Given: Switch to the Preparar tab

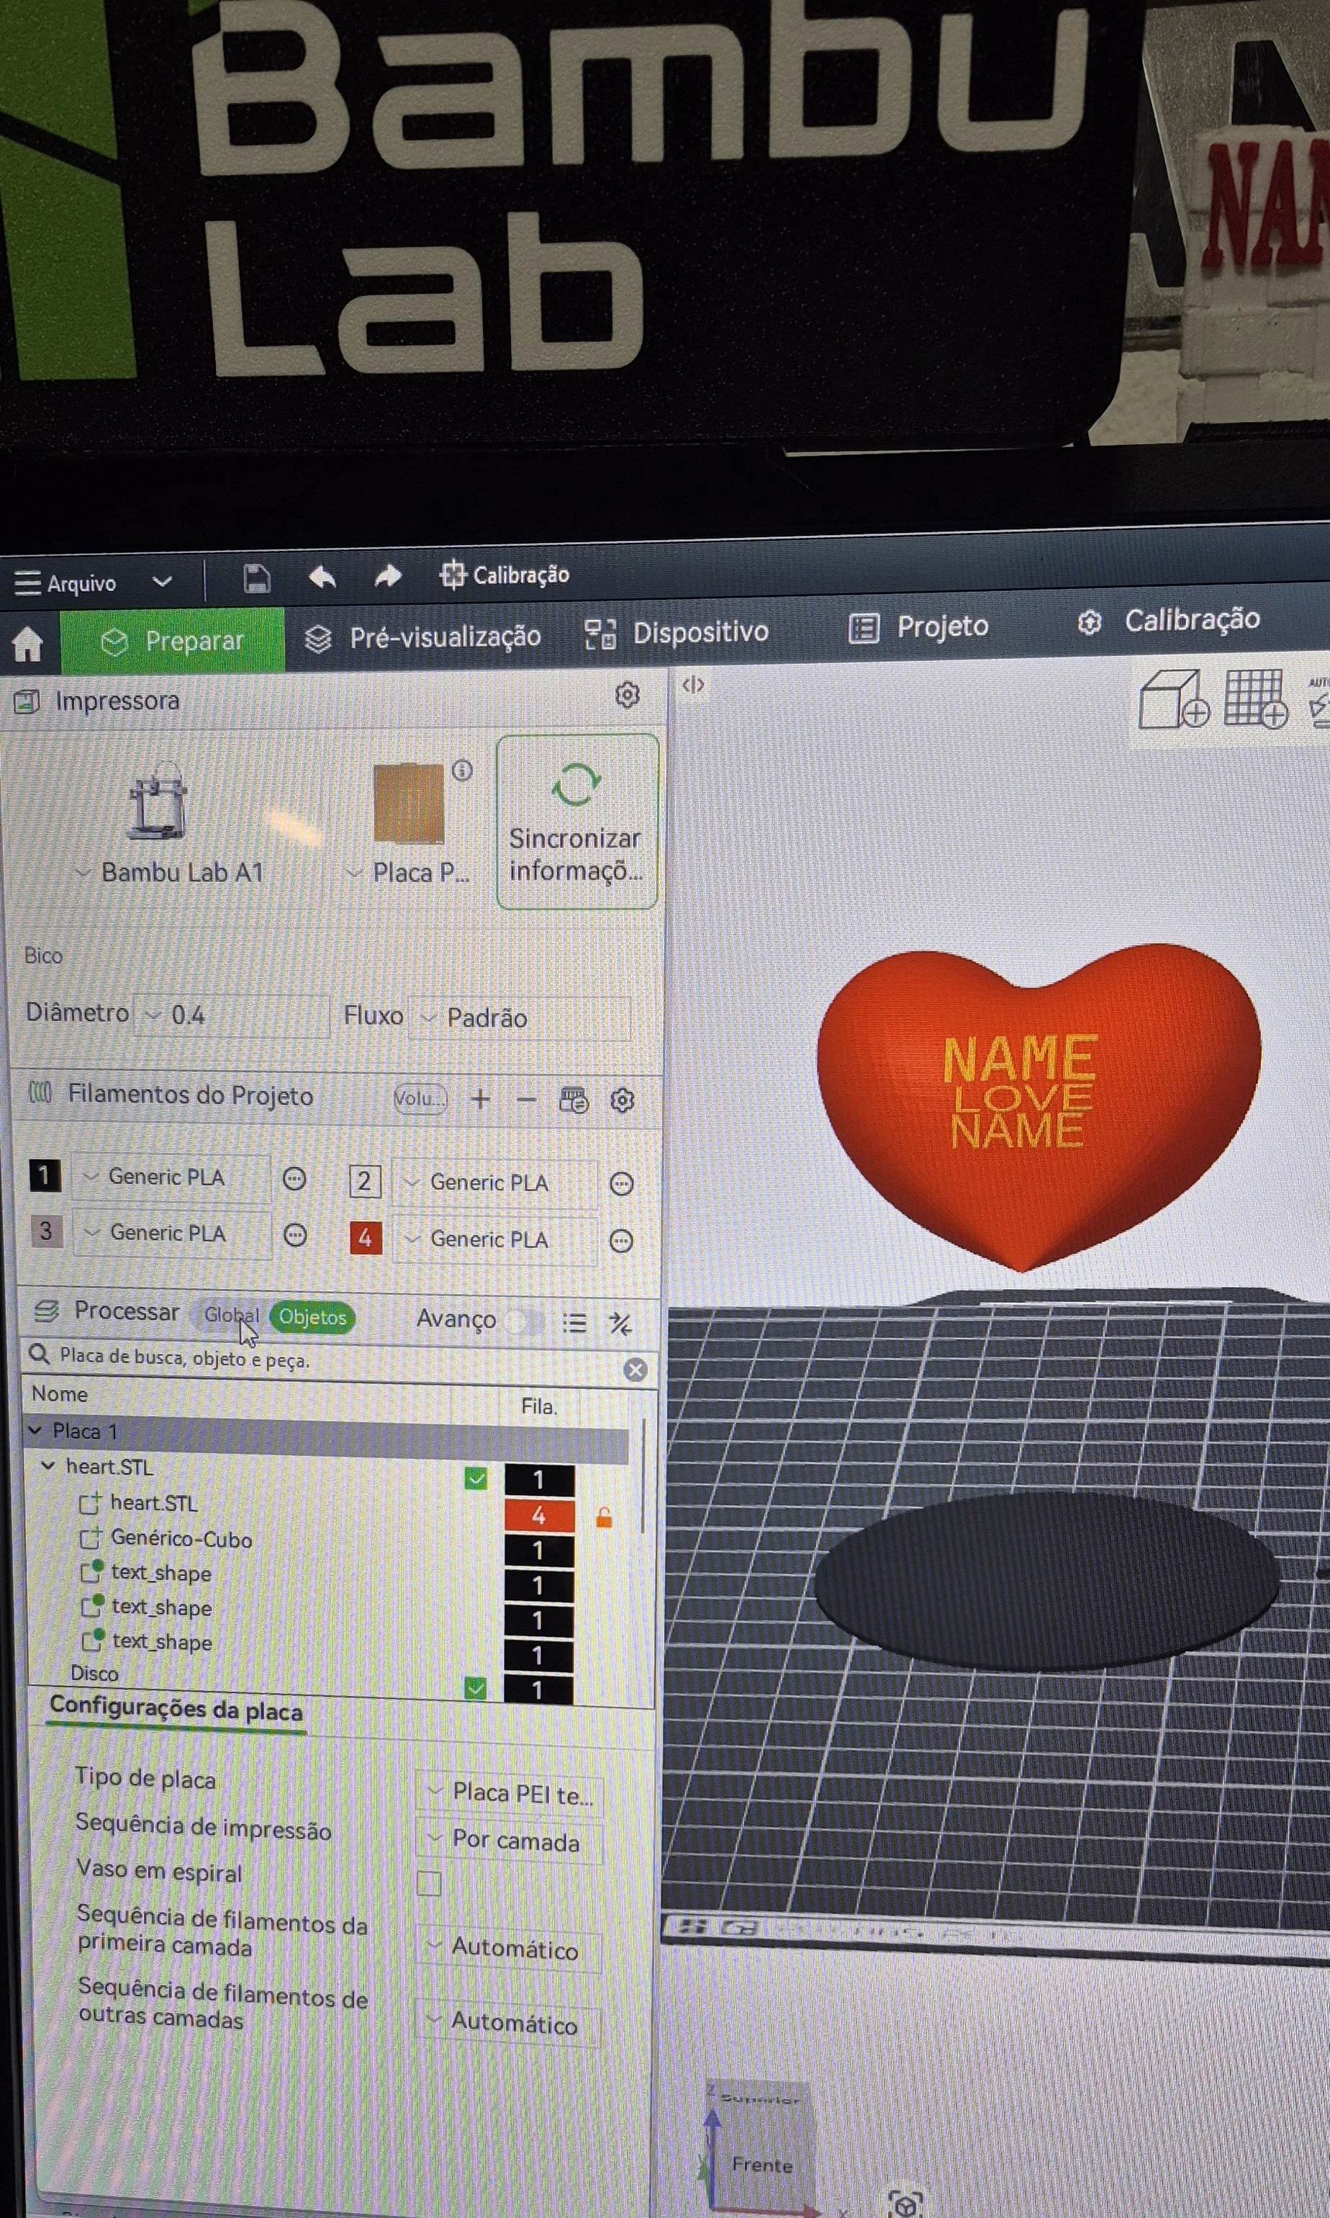Looking at the screenshot, I should click(x=172, y=641).
